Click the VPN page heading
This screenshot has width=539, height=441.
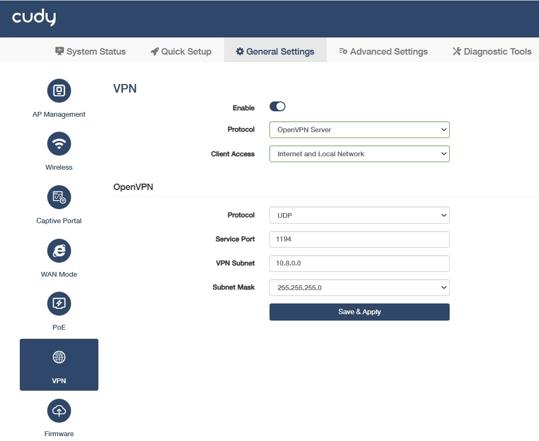[x=125, y=88]
